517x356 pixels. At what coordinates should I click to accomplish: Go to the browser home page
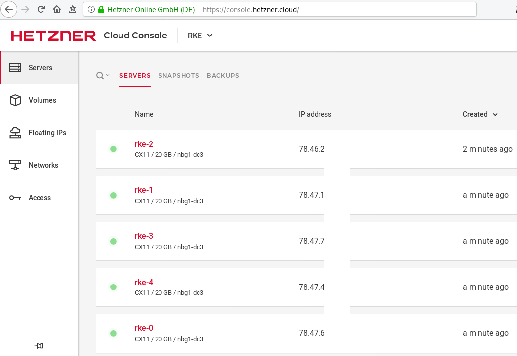pyautogui.click(x=57, y=9)
